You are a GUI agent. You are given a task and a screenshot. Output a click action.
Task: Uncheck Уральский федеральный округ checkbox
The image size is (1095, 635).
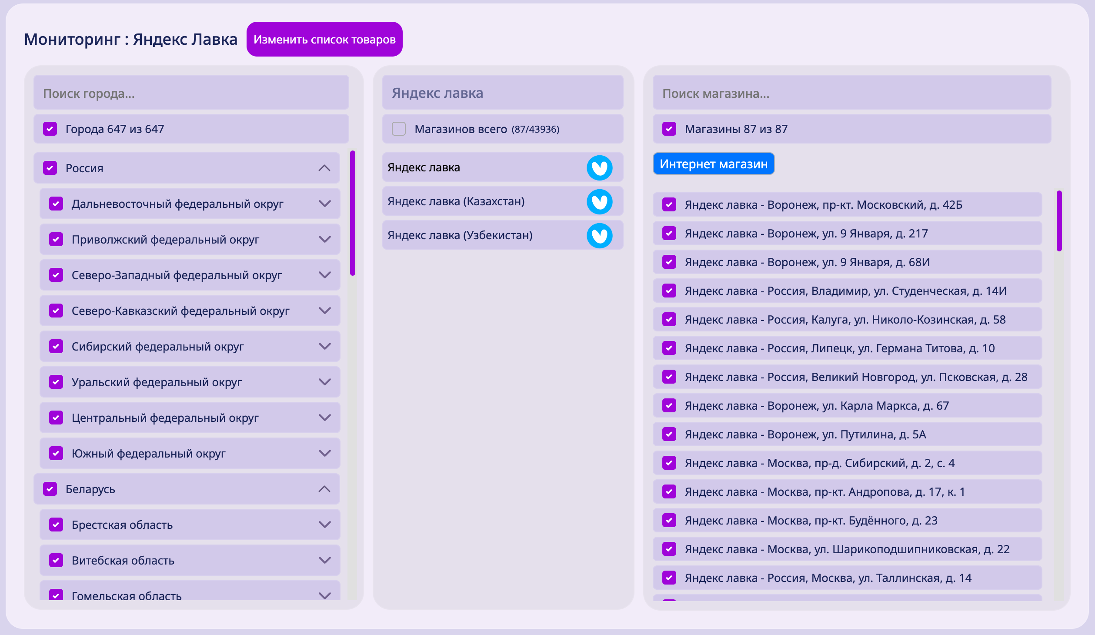[56, 382]
